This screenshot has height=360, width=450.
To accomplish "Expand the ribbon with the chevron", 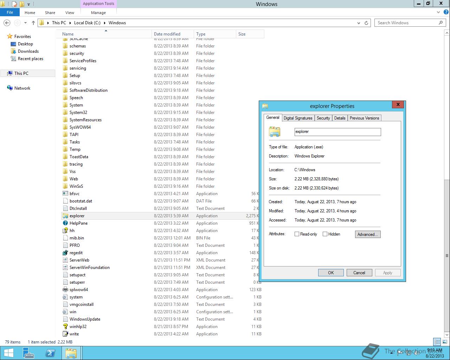I will coord(438,12).
